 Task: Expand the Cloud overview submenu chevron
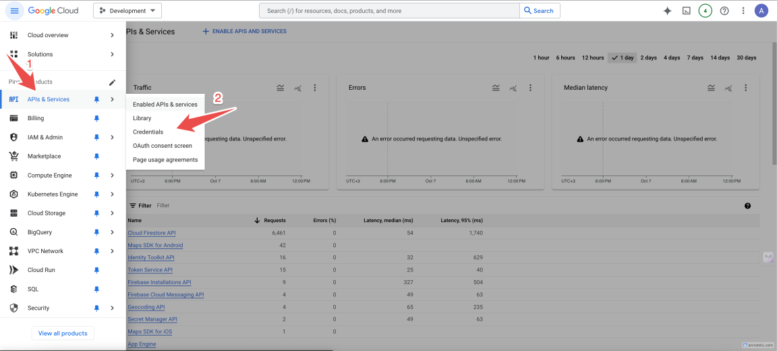point(112,35)
